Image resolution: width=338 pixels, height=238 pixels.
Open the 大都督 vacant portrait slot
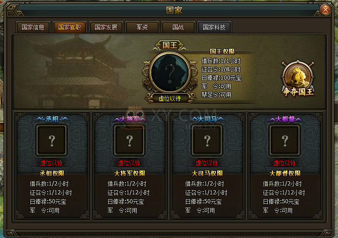[285, 140]
